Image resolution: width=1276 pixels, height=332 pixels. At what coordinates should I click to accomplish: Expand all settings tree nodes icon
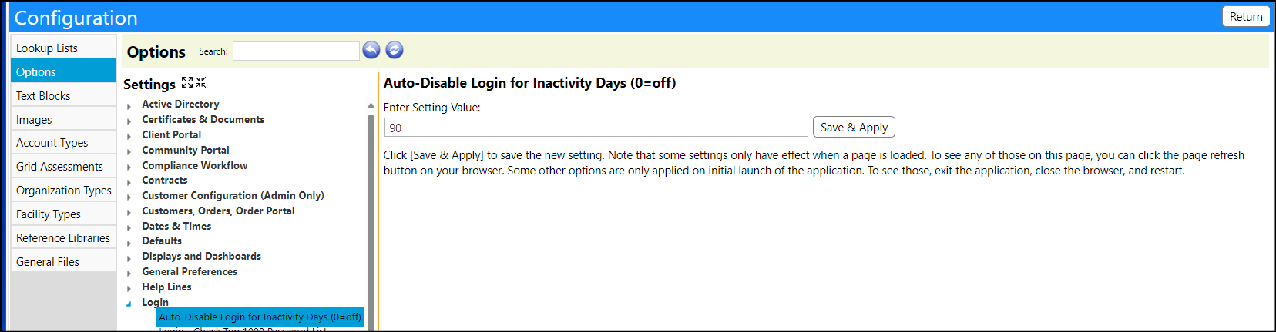(187, 82)
